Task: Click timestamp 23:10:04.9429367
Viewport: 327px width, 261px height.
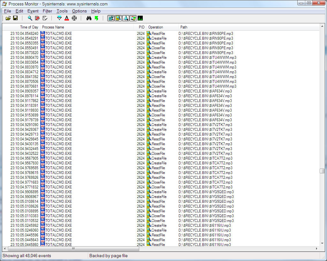Action: [x=24, y=130]
